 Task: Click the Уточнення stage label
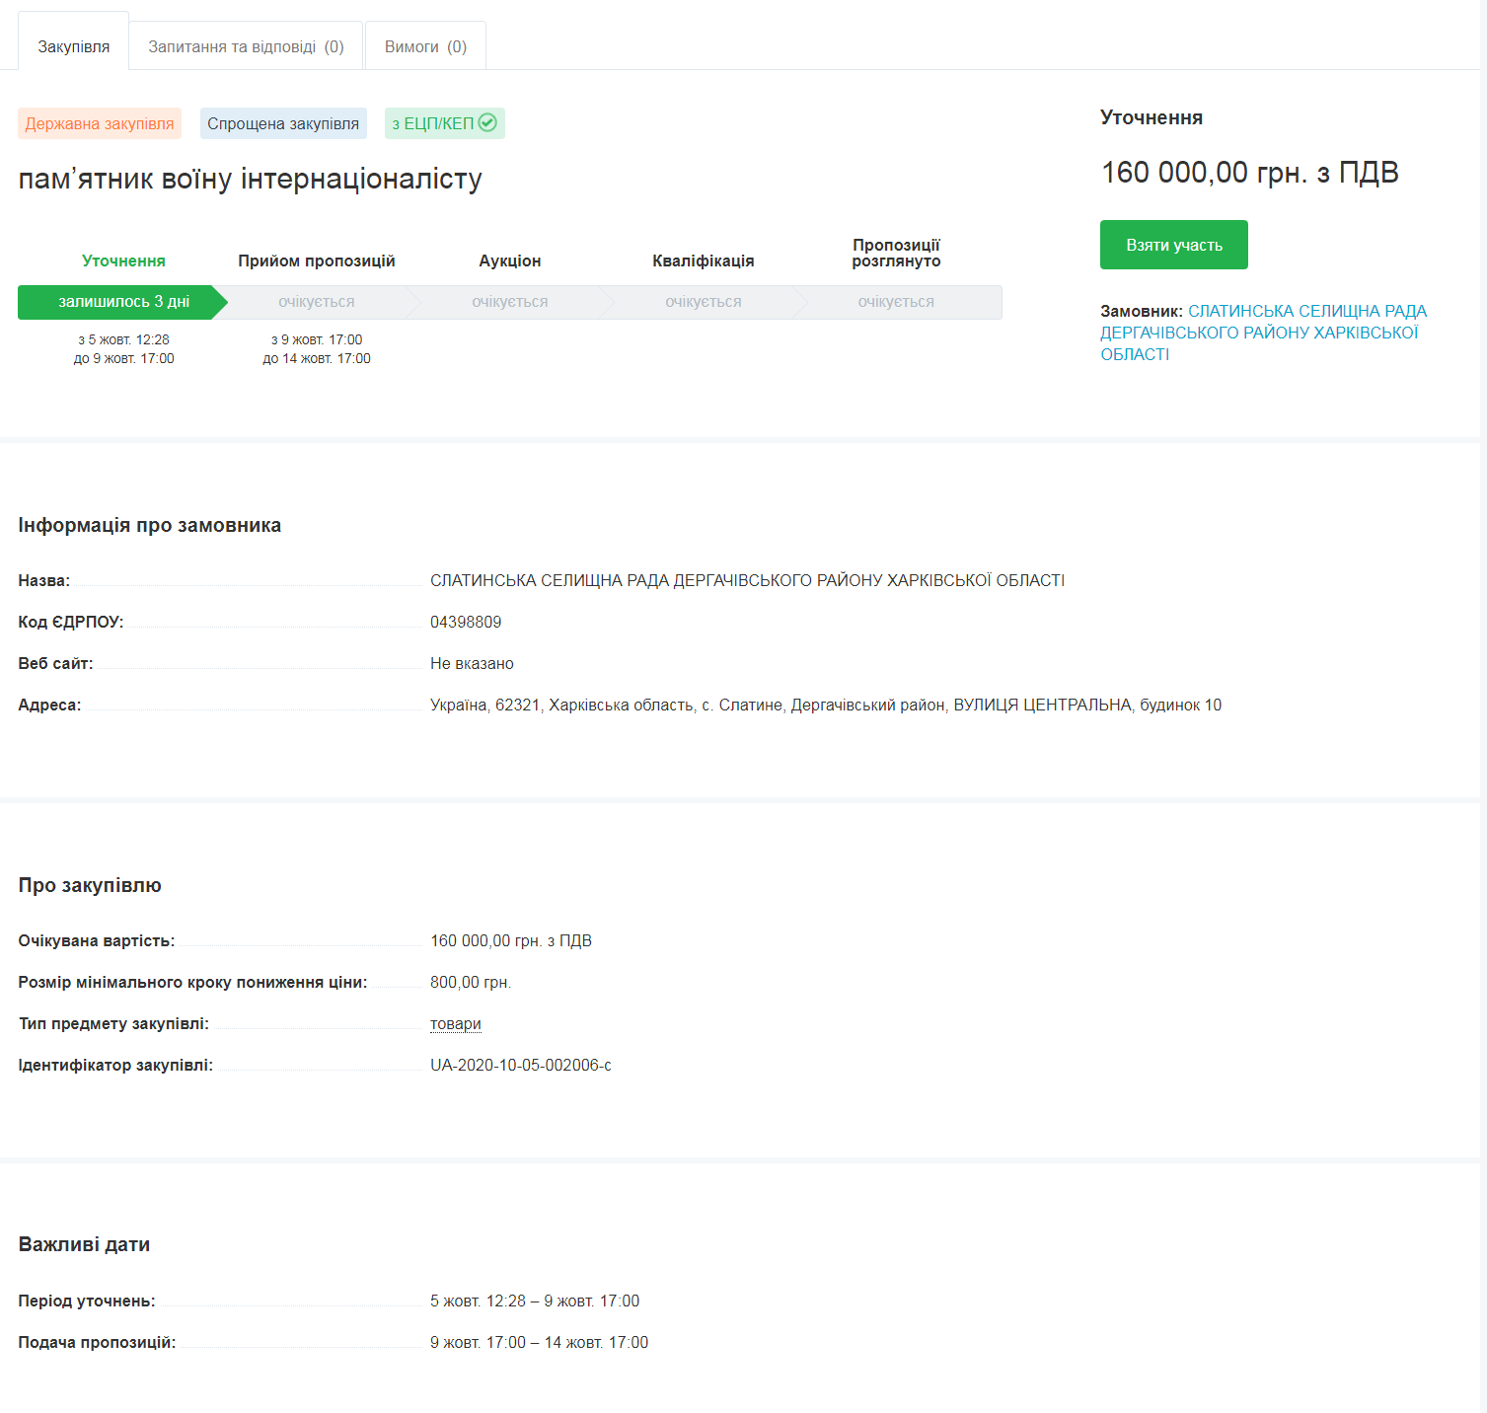[123, 260]
